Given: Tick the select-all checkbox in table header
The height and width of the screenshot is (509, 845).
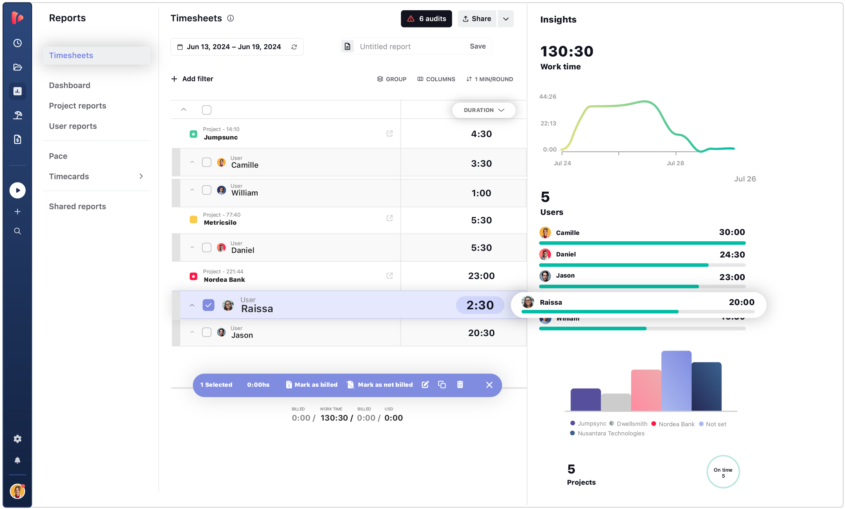Looking at the screenshot, I should pos(207,110).
